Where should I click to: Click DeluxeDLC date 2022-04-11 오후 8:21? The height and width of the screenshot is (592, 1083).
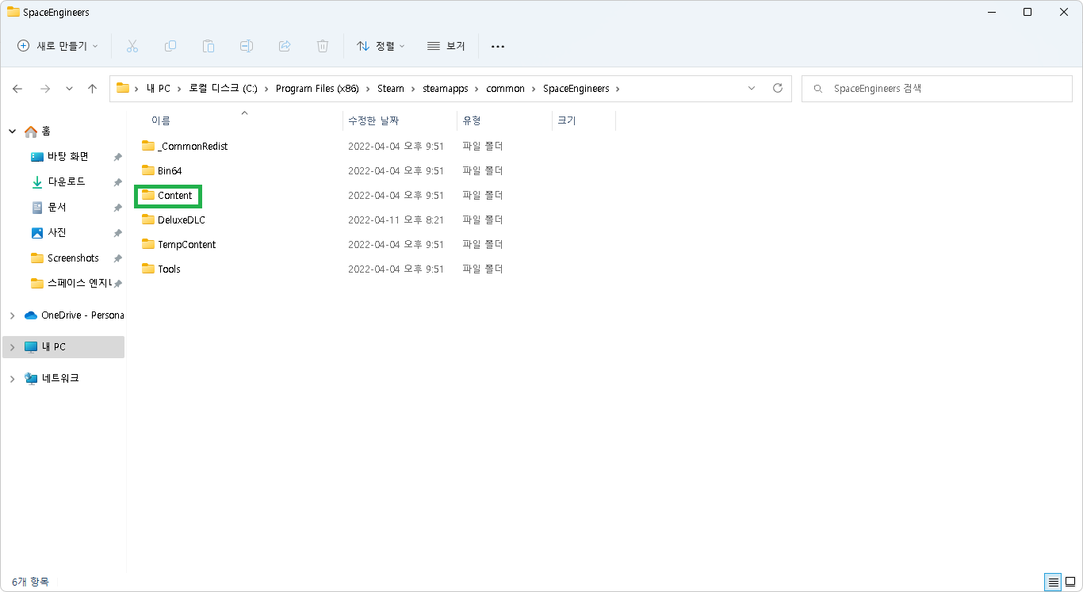click(396, 220)
